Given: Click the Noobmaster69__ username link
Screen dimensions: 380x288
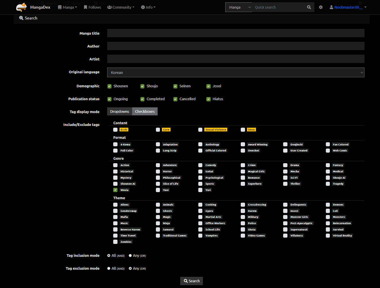Looking at the screenshot, I should click(348, 7).
